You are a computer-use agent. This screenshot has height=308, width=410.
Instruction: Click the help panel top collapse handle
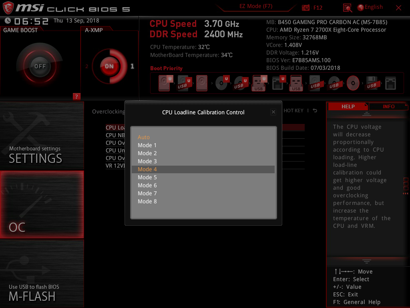(x=367, y=114)
